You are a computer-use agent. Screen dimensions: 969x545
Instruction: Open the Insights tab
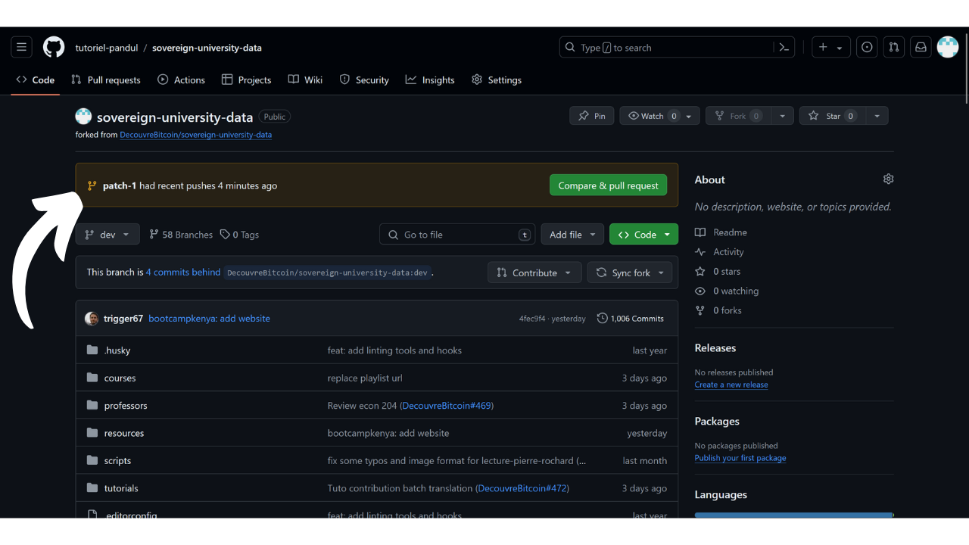pyautogui.click(x=430, y=80)
